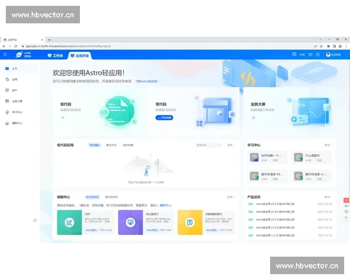Open the mail messages icon in header

coord(310,54)
